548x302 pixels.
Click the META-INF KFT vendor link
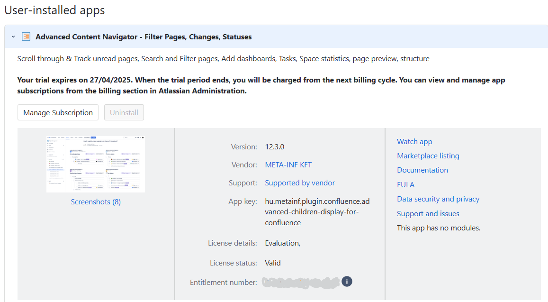tap(288, 165)
